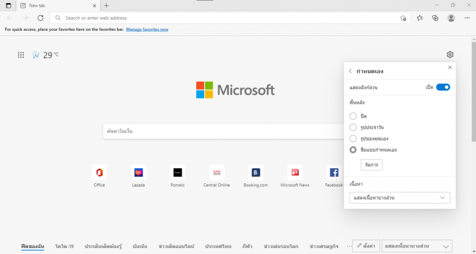Click the forward navigation arrow

(25, 18)
